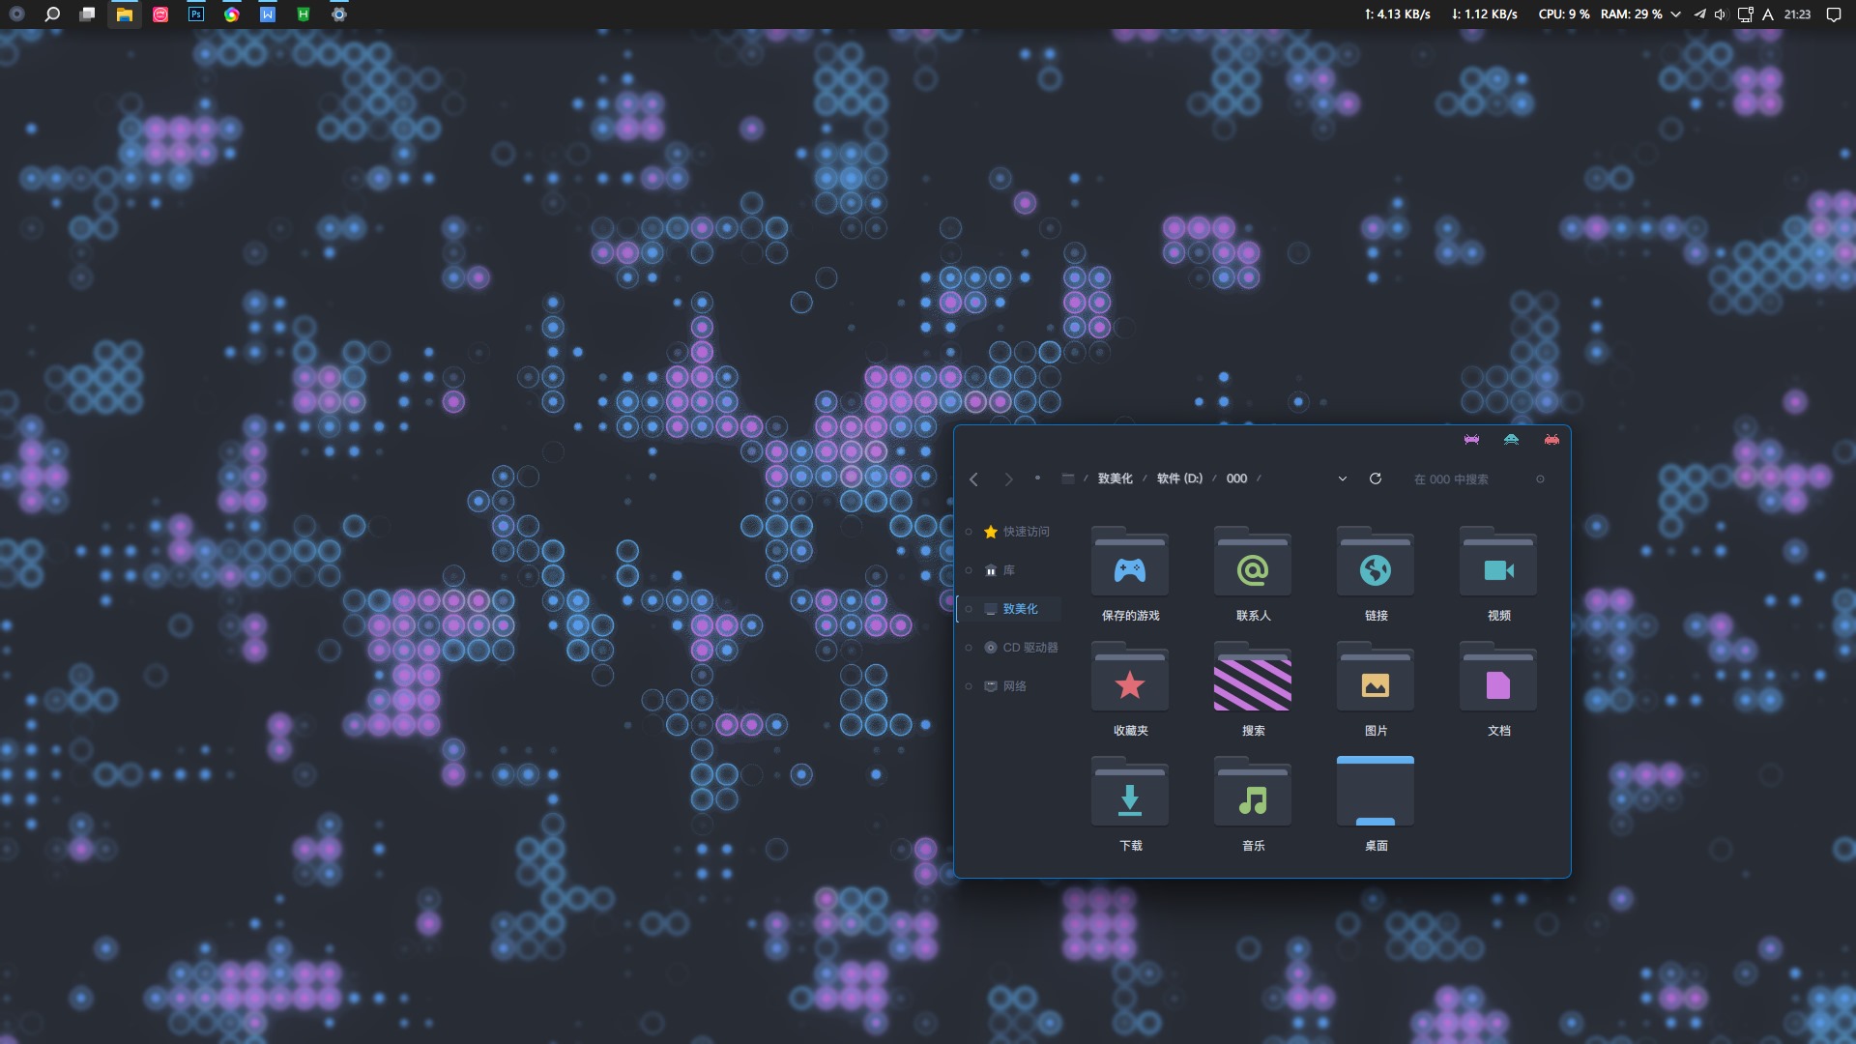
Task: Go back with the left arrow button
Action: [973, 479]
